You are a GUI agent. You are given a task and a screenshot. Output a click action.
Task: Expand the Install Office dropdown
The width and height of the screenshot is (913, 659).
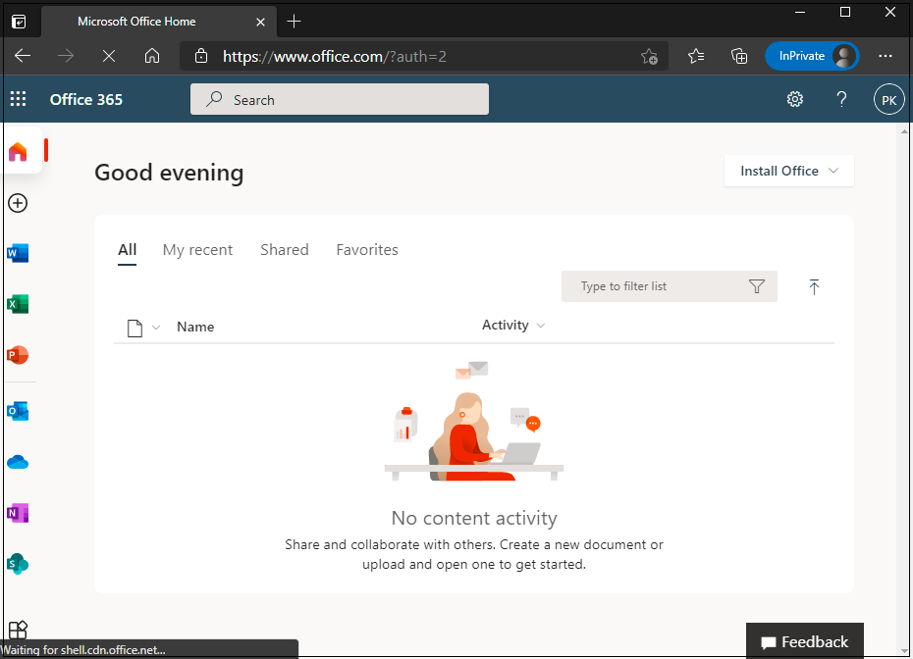click(x=788, y=171)
